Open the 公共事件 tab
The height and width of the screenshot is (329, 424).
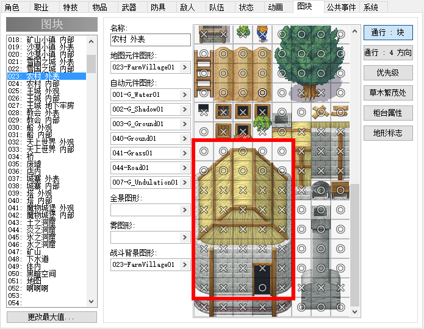tap(341, 7)
